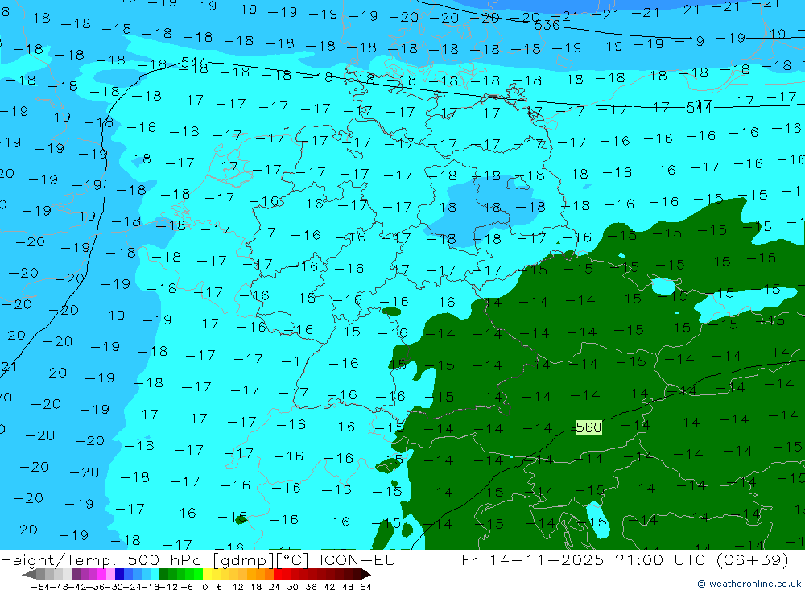Click the 536 height contour label
This screenshot has height=590, width=805.
pyautogui.click(x=547, y=25)
